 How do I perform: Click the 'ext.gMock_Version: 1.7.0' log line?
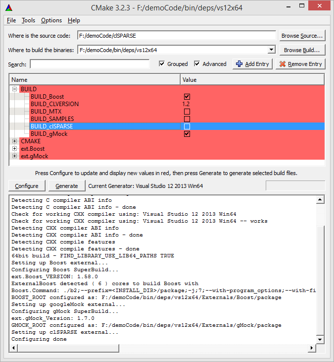coord(53,318)
